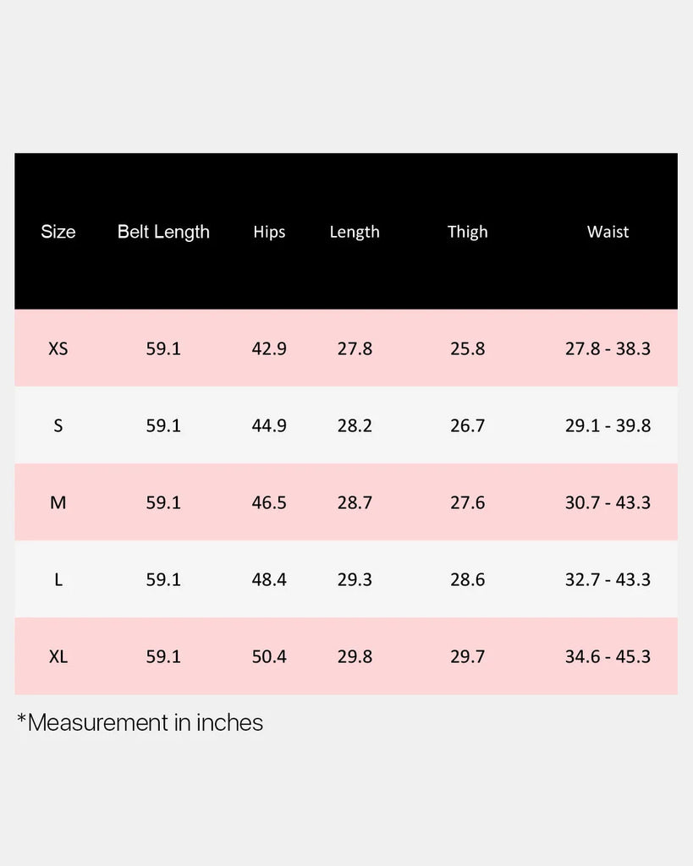Image resolution: width=693 pixels, height=866 pixels.
Task: Select the Thigh column header
Action: click(467, 232)
